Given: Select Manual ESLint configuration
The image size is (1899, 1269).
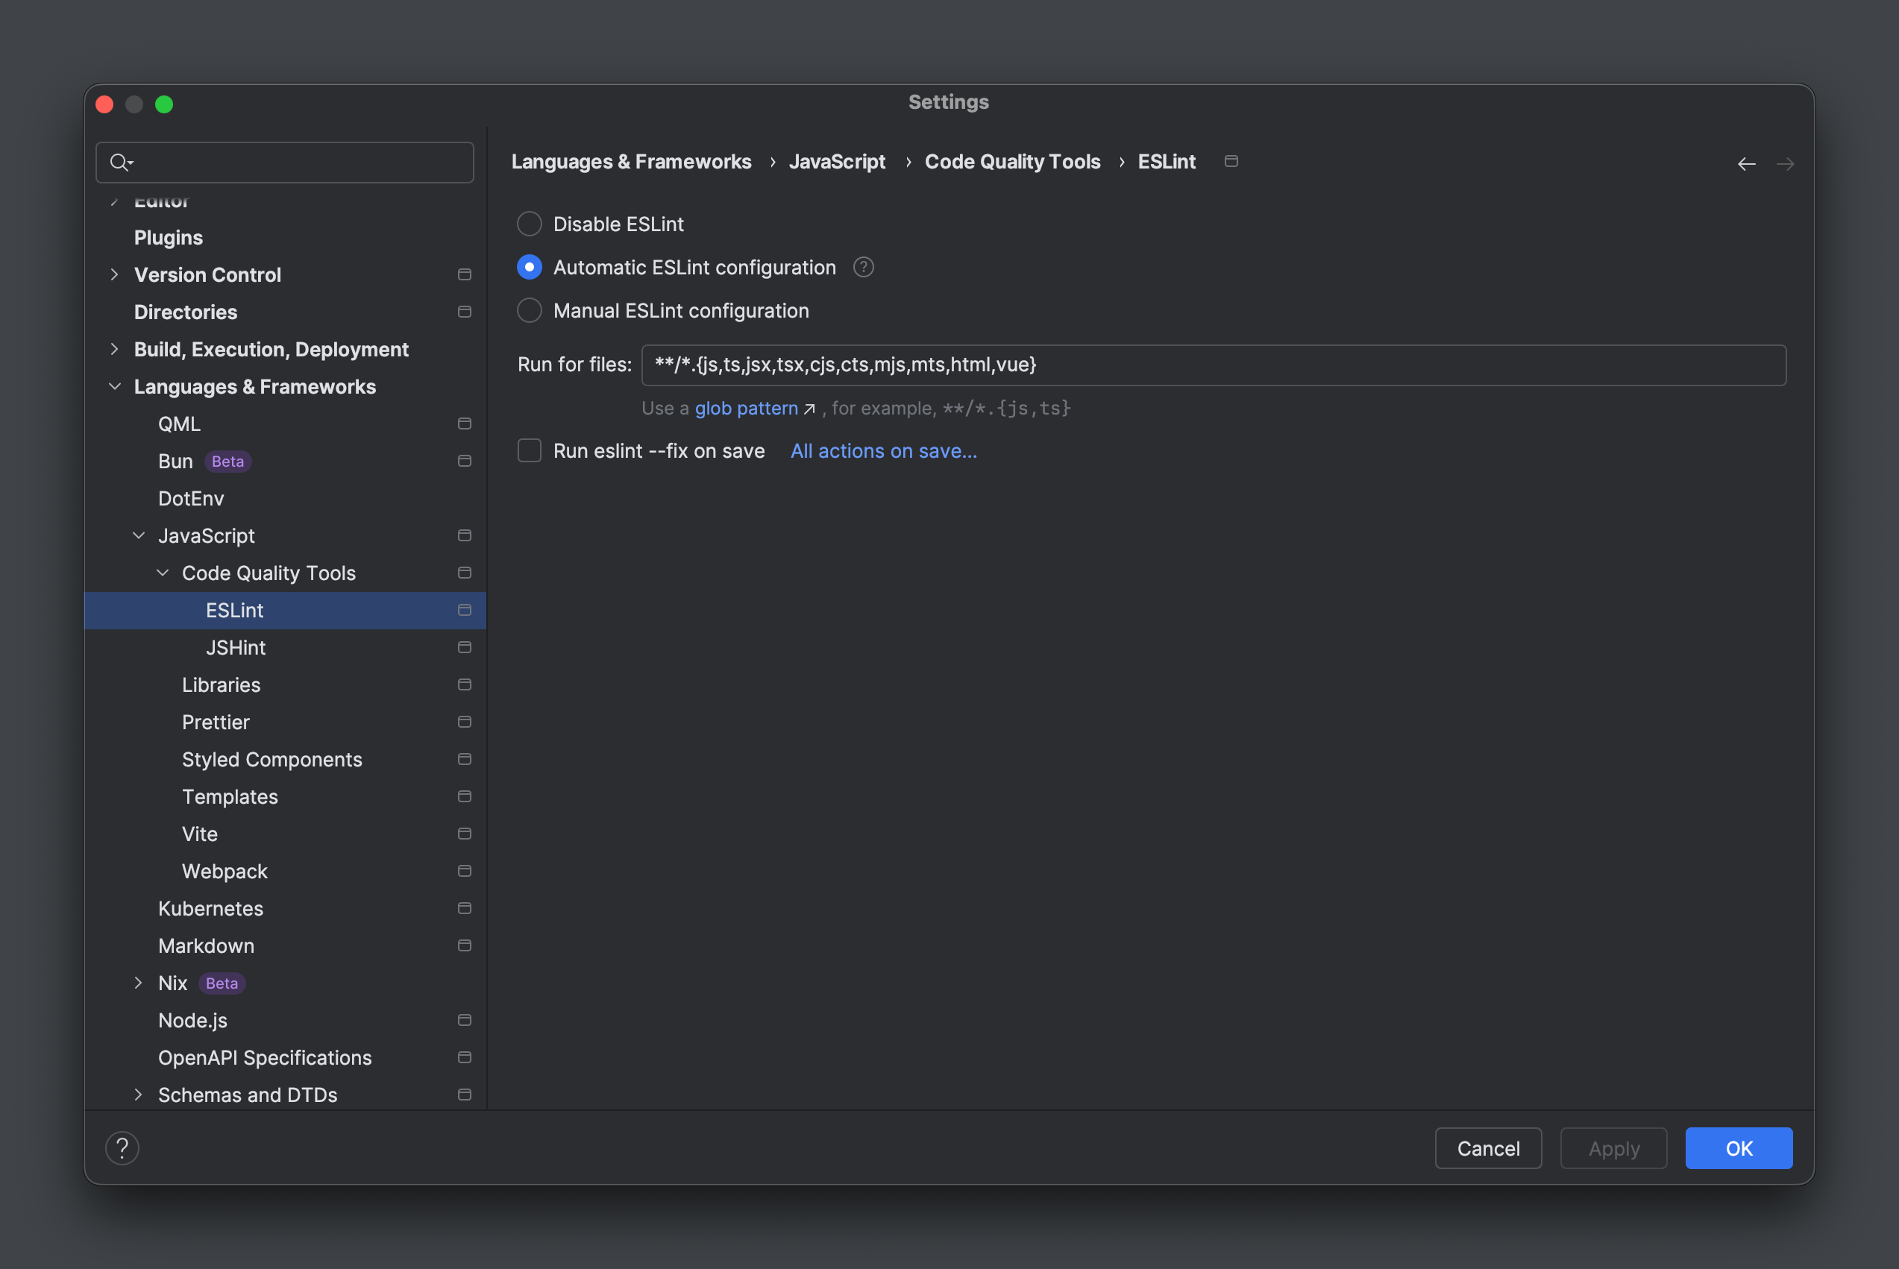Looking at the screenshot, I should point(529,310).
